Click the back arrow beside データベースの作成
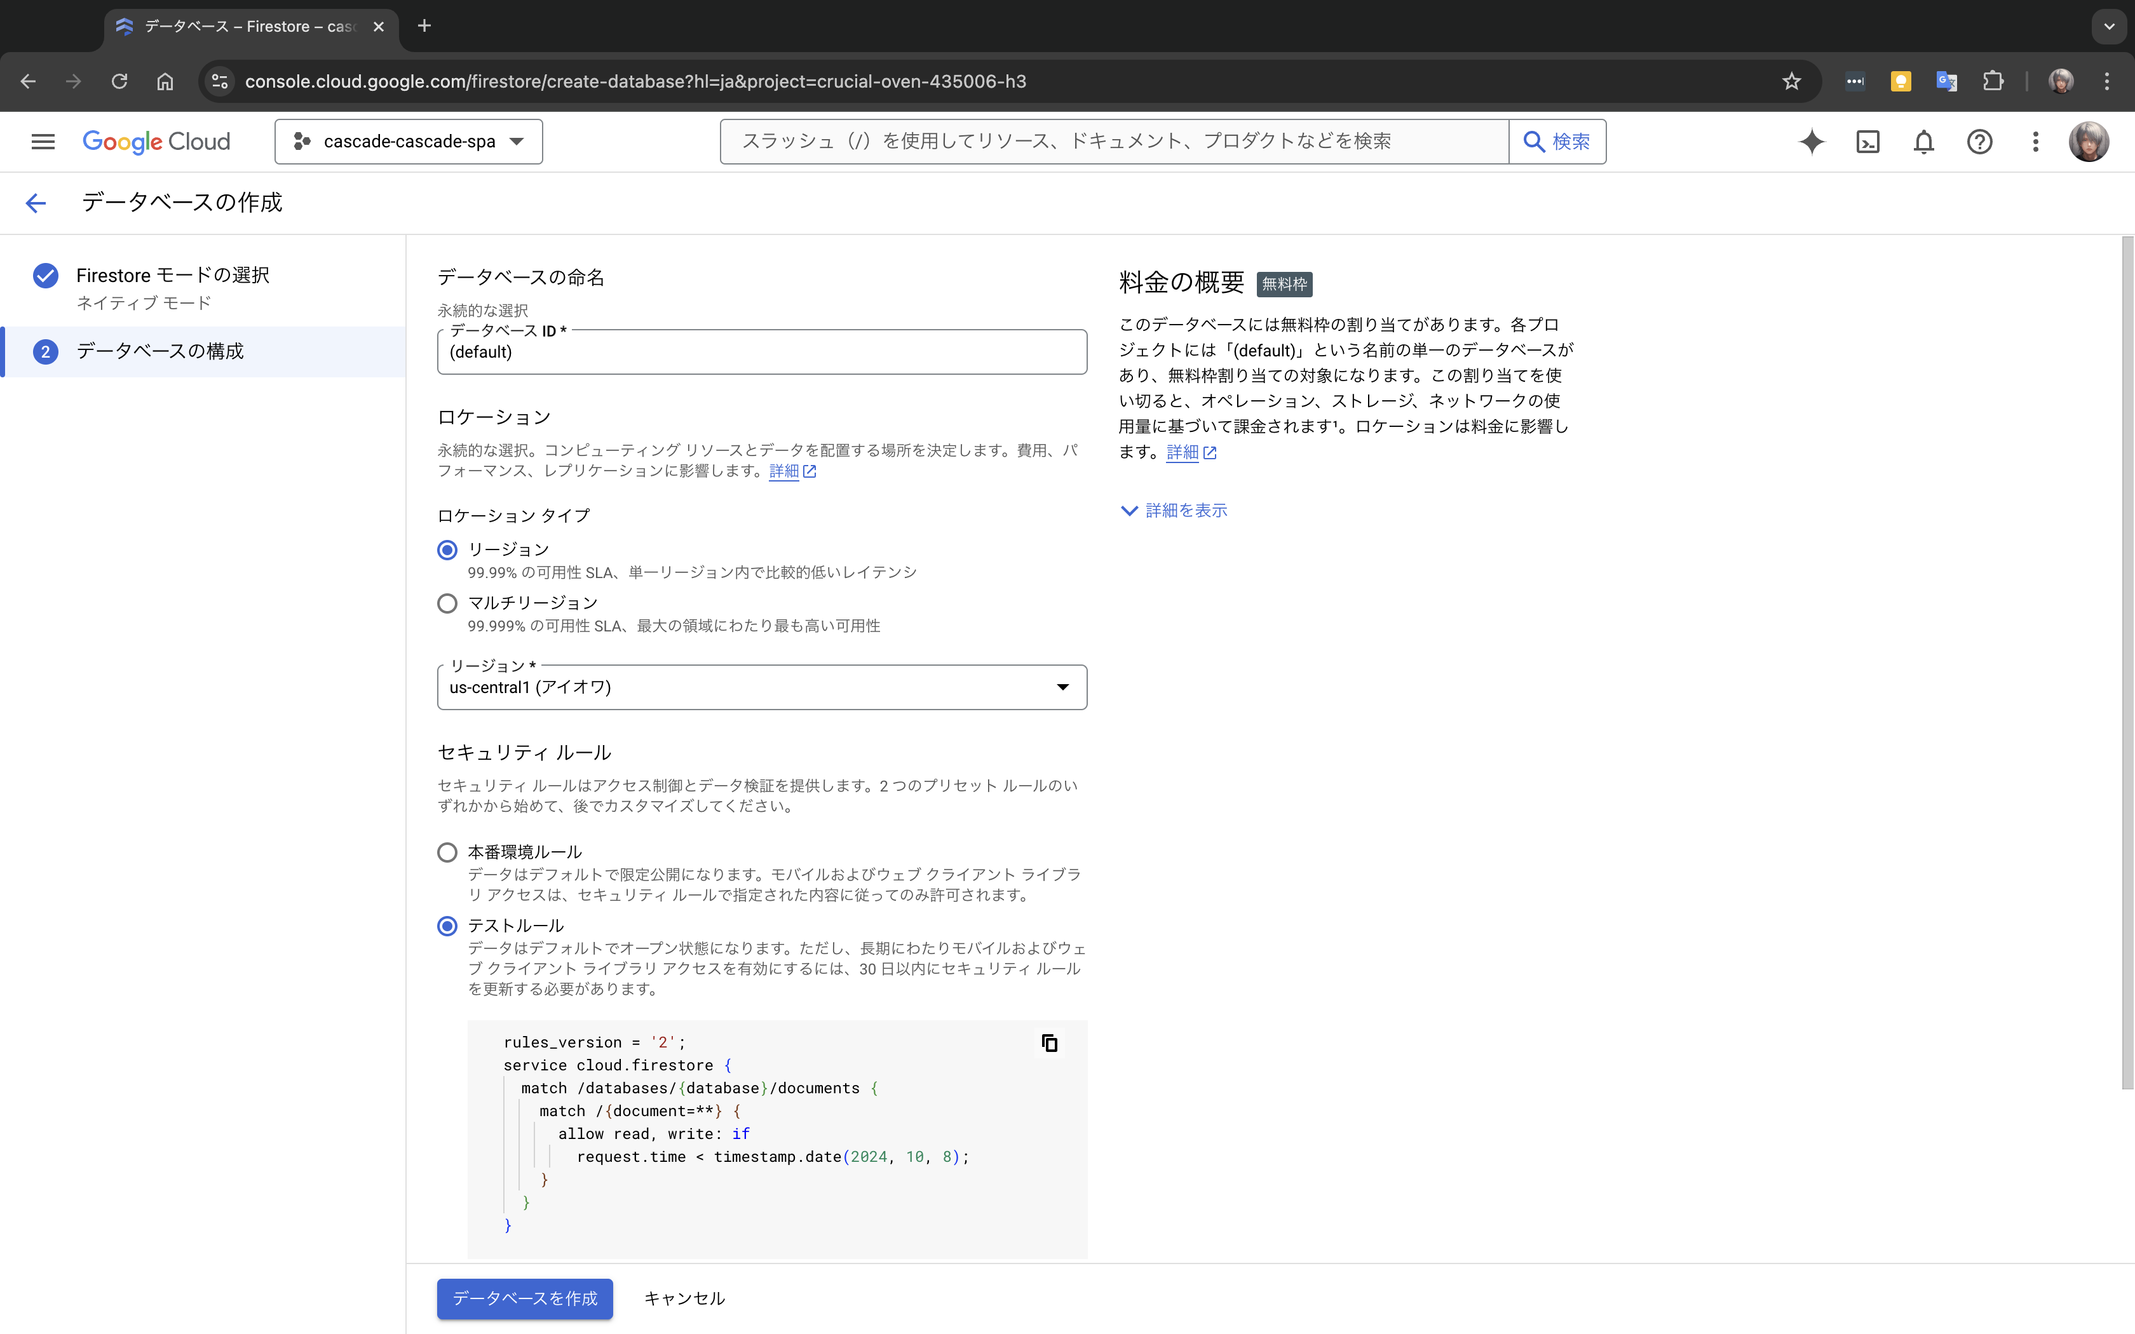 (x=36, y=203)
